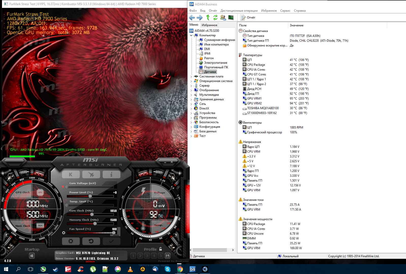Expand the Хранение данных node
Viewport: 406px width, 274px height.
click(191, 99)
